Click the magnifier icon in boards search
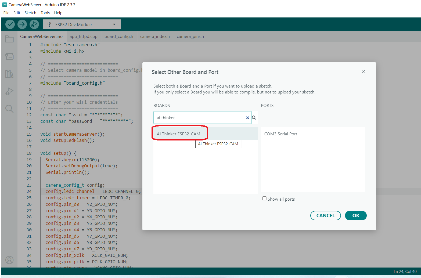421x278 pixels. [x=254, y=118]
